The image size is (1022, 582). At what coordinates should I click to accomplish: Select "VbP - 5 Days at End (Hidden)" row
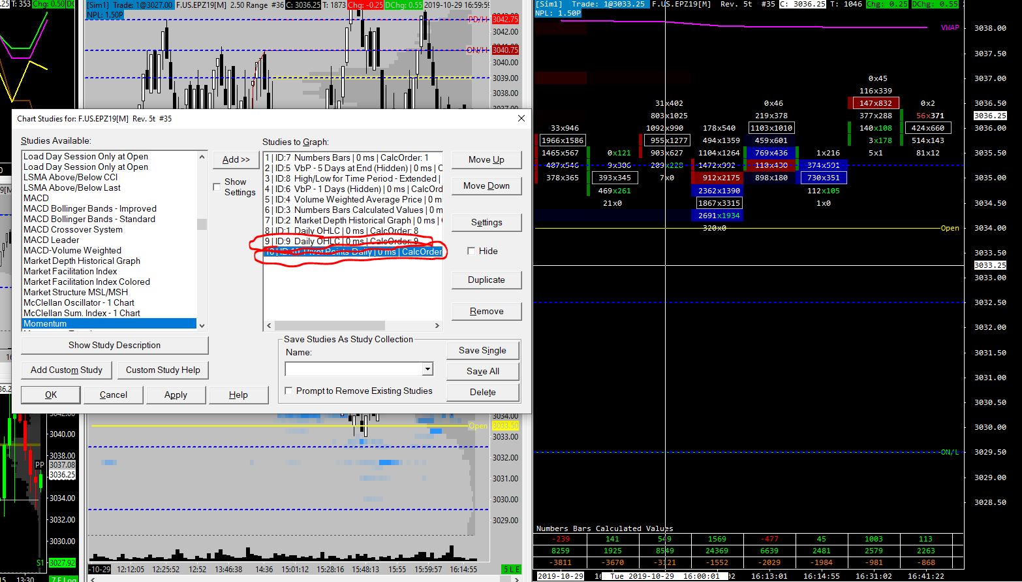click(353, 168)
